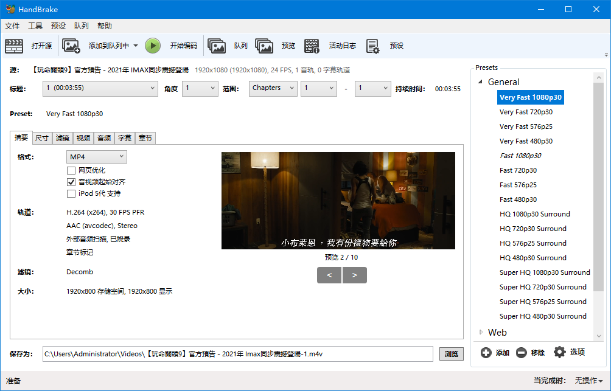Open the start chapter dropdown
The height and width of the screenshot is (391, 611).
coord(319,88)
